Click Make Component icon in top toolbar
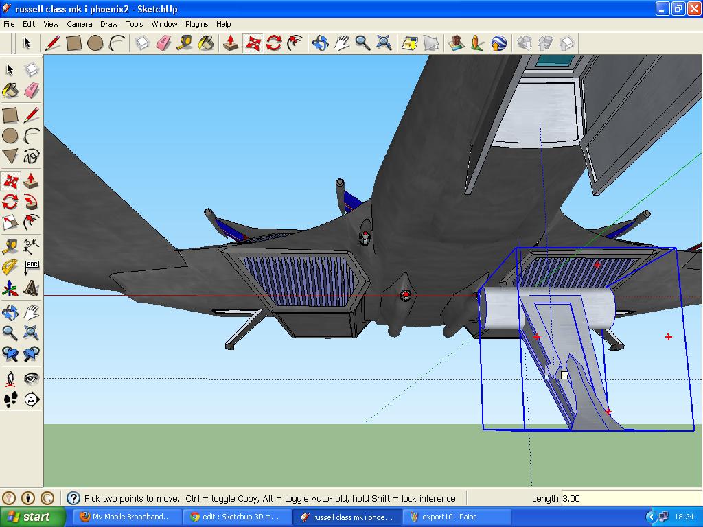 142,43
